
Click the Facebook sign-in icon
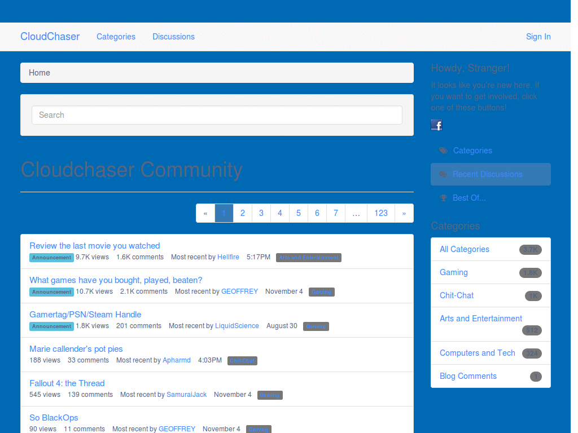[436, 125]
